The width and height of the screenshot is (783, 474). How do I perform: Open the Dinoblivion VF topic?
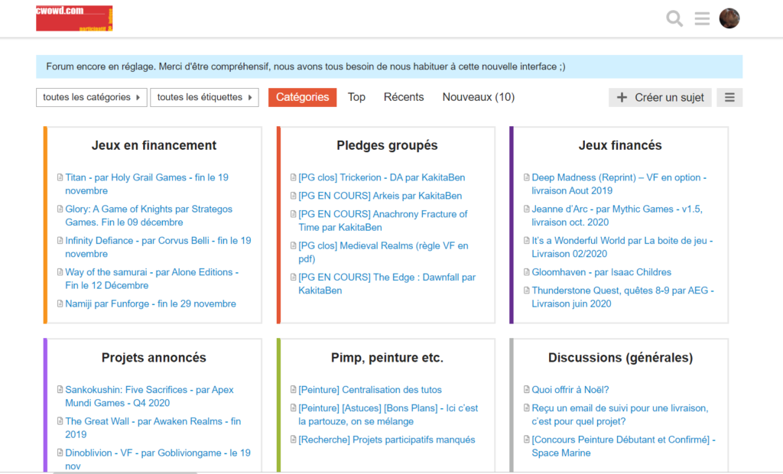coord(158,459)
